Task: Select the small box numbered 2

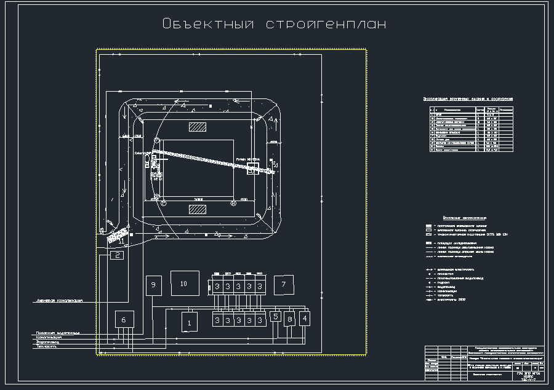Action: tap(117, 255)
